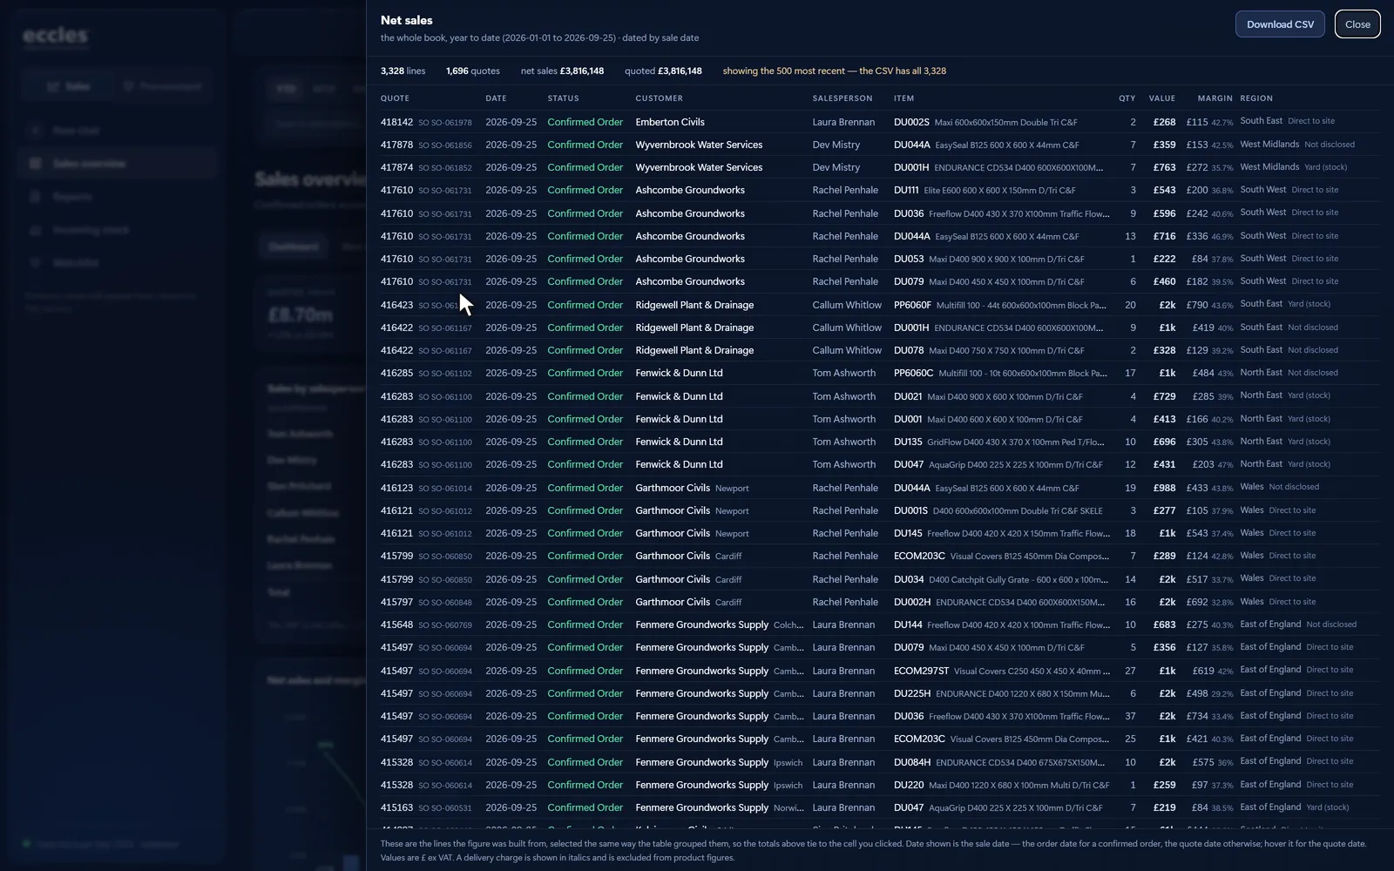Select quote number 415163
This screenshot has height=871, width=1394.
[x=396, y=807]
